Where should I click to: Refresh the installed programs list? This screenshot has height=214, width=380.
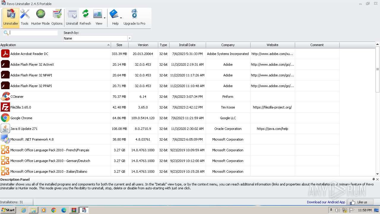85,18
